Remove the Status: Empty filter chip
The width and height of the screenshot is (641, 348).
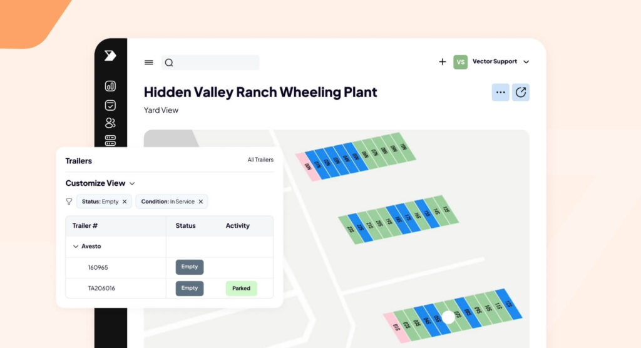(125, 202)
